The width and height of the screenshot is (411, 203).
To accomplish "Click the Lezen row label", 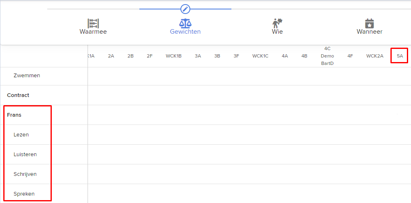I will pos(21,135).
